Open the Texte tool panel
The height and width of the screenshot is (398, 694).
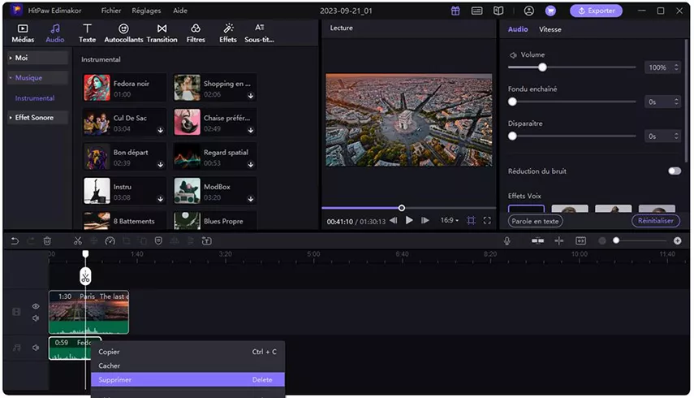tap(87, 33)
